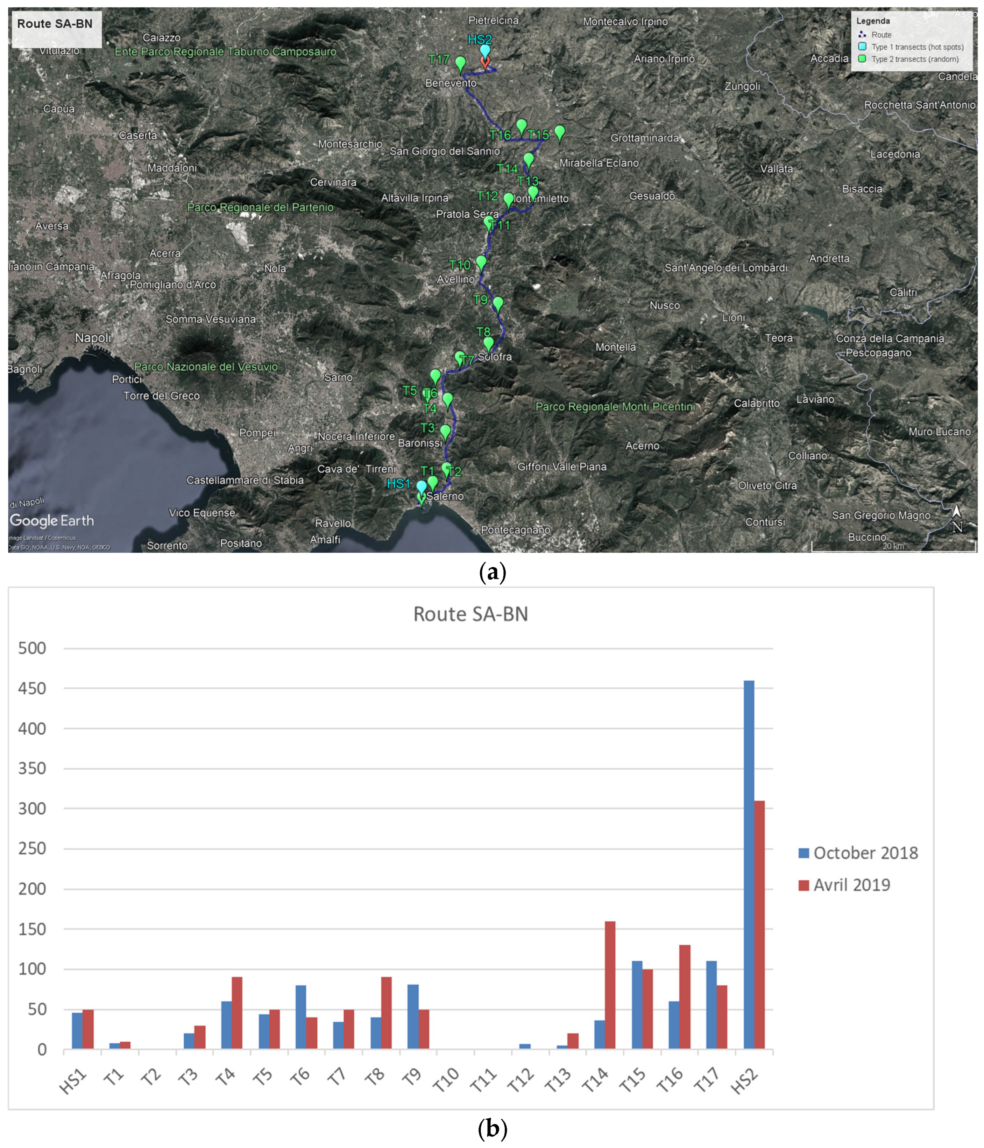Click the tall blue HS2 bar
The image size is (984, 1148).
[749, 864]
